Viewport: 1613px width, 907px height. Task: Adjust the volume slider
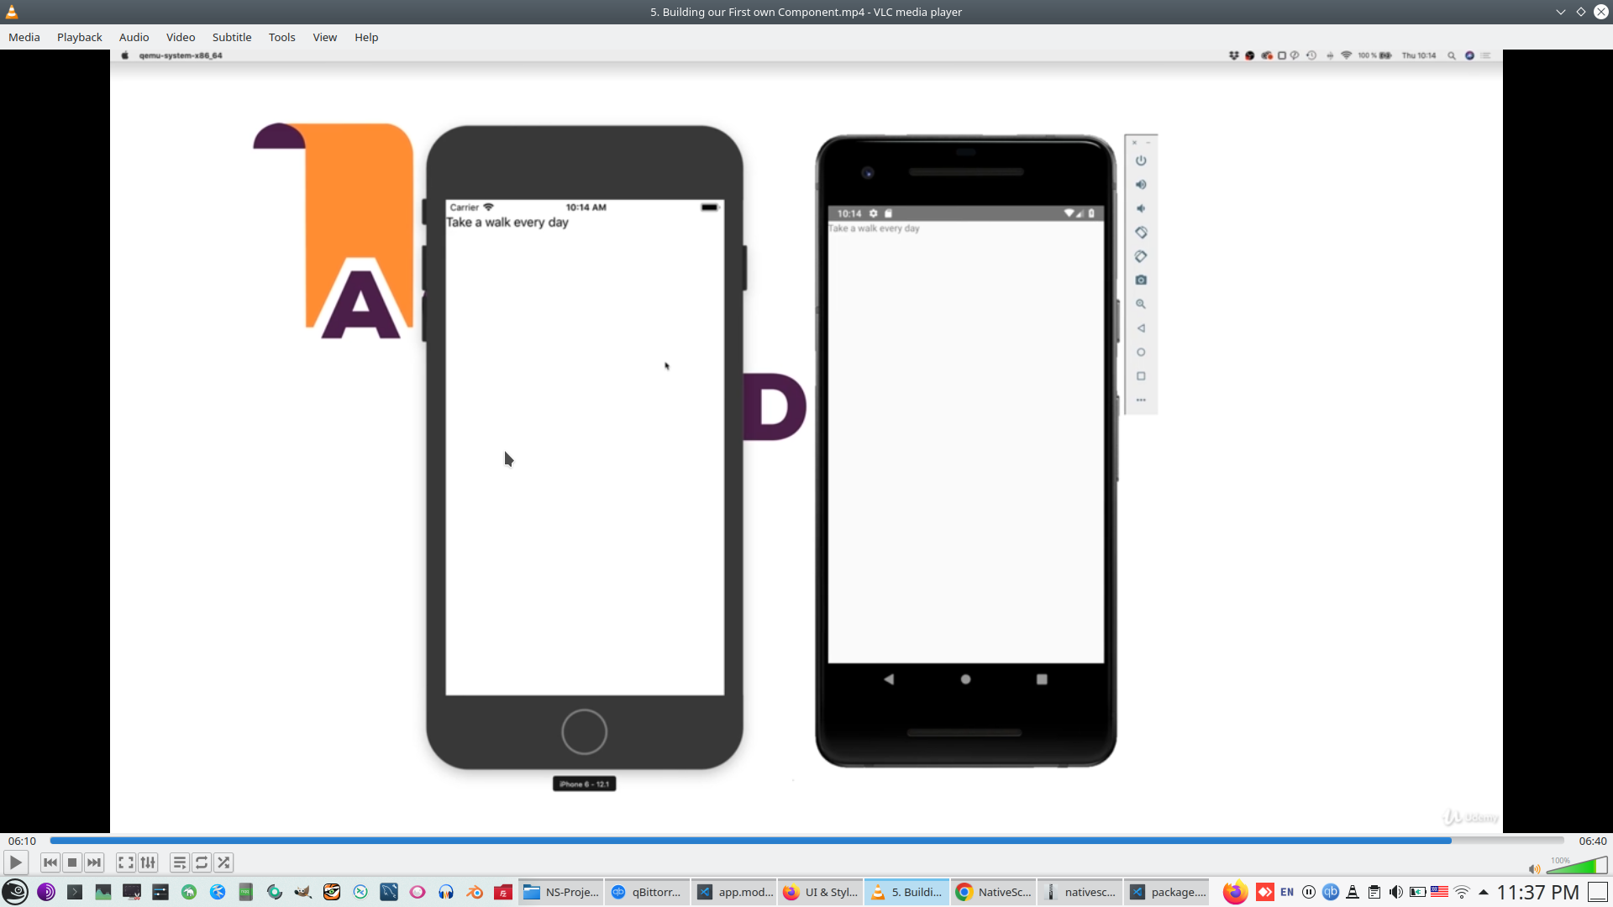(x=1577, y=866)
